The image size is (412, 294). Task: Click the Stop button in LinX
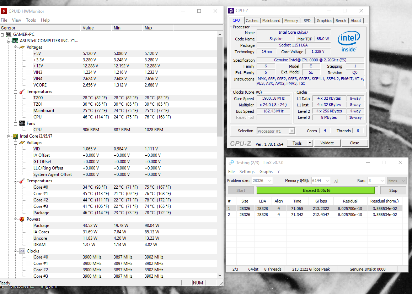click(393, 190)
